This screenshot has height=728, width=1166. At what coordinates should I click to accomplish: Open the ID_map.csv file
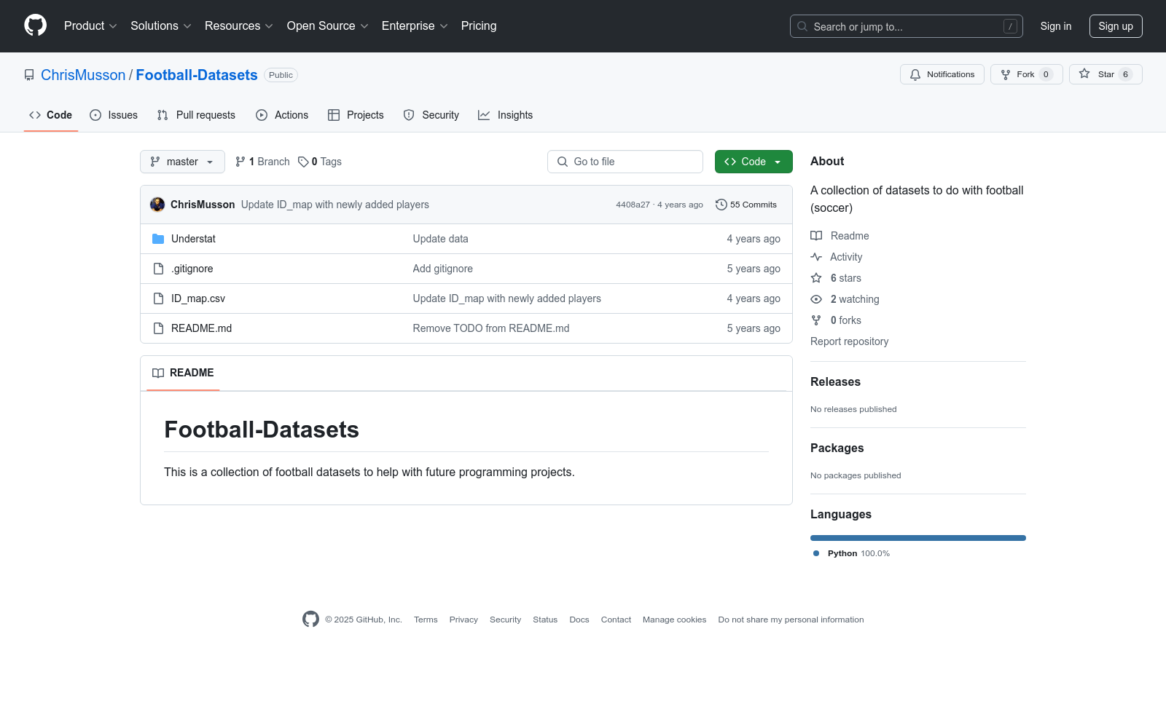coord(198,298)
